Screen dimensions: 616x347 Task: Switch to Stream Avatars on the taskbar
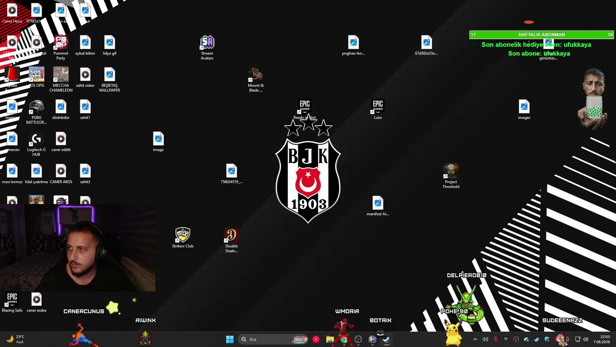pos(372,339)
